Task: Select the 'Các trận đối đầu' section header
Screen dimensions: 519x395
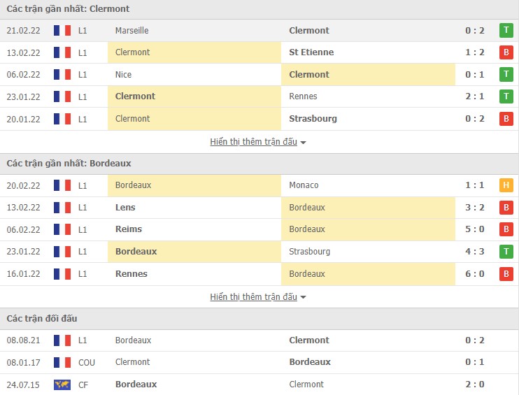Action: click(x=42, y=319)
